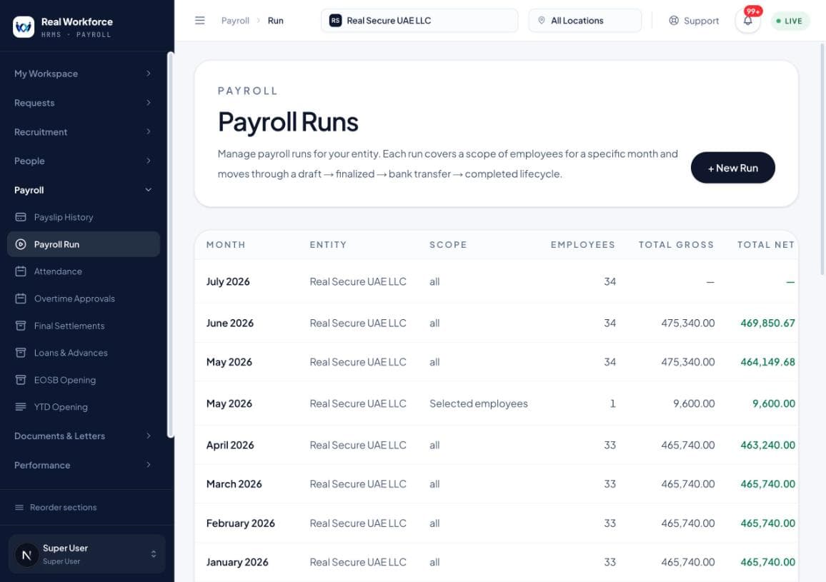Open the Real Secure UAE LLC entity selector

point(419,21)
